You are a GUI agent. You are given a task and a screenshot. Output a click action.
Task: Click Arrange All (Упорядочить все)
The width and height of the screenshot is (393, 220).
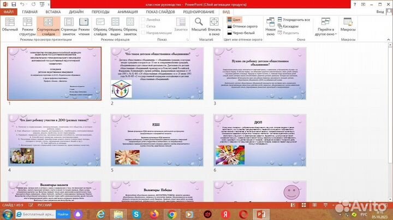click(294, 20)
